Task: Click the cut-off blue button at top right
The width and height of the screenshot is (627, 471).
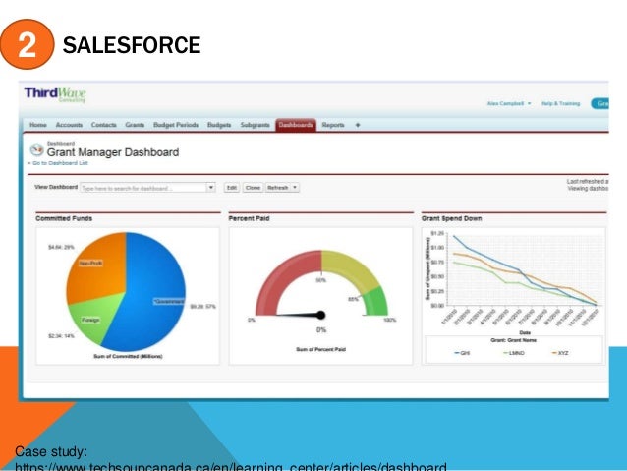Action: point(599,103)
